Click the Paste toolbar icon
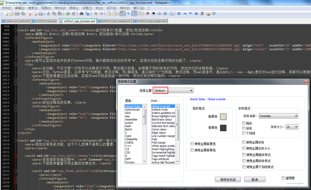Viewport: 311px width, 190px height. pos(60,13)
